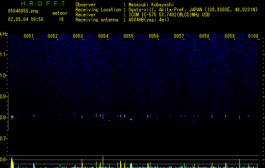Click the vertical gray range bar beside 0.8 kHz
265x168 pixels.
pos(8,111)
